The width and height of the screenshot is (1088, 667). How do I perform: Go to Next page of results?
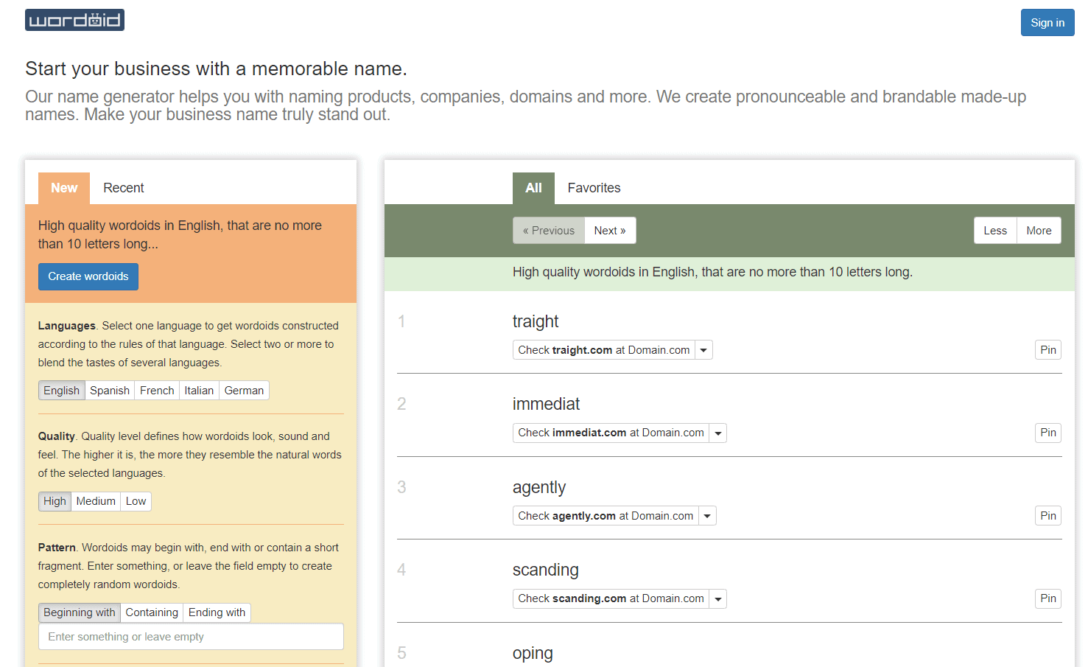click(609, 231)
